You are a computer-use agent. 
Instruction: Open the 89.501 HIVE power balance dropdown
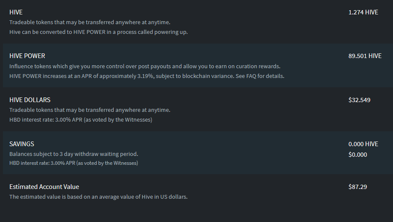click(365, 56)
